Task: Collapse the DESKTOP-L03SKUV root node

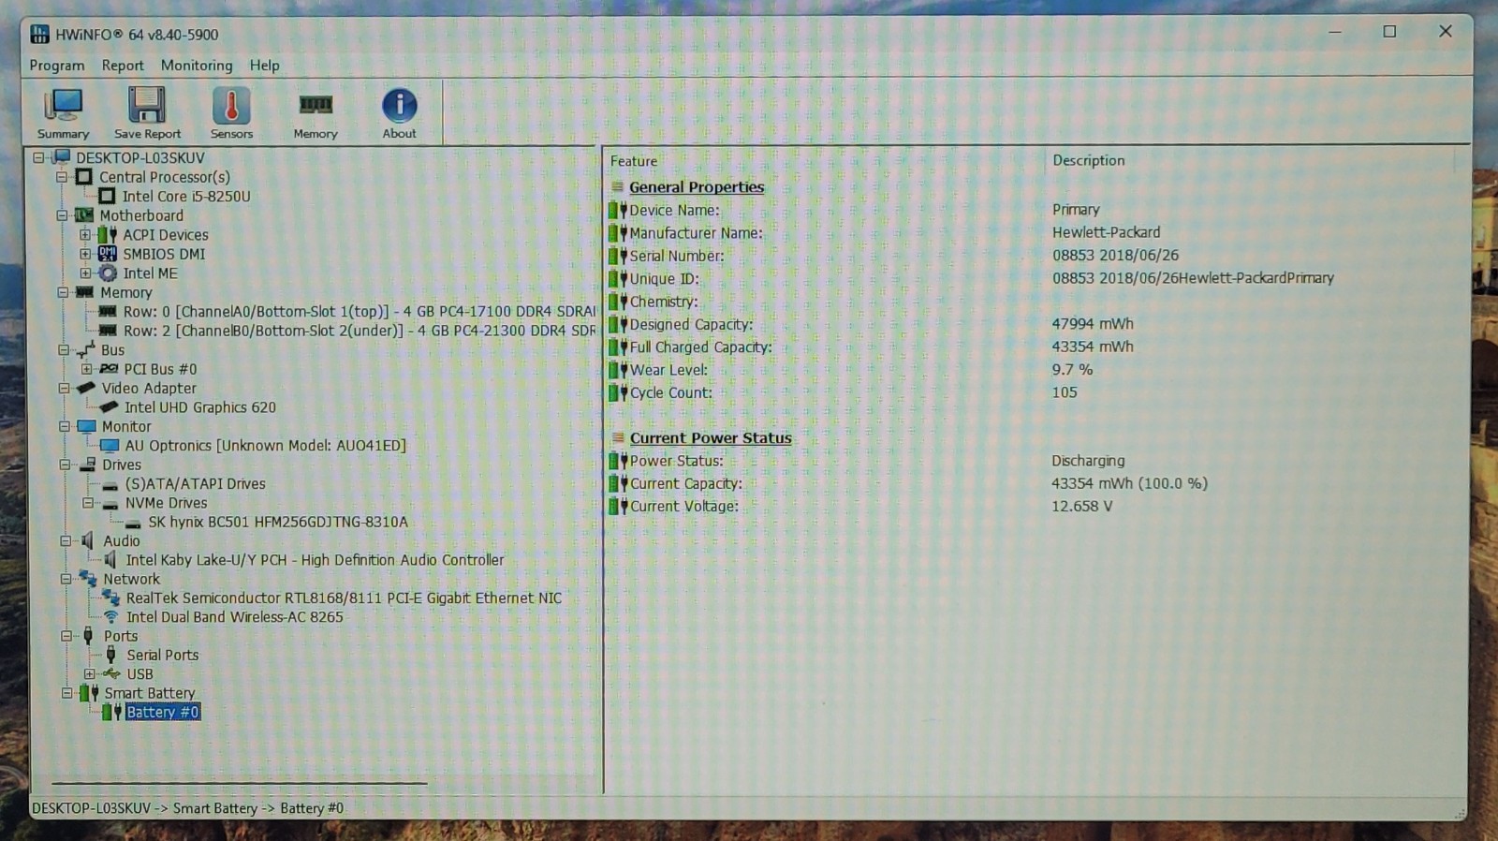Action: click(38, 157)
